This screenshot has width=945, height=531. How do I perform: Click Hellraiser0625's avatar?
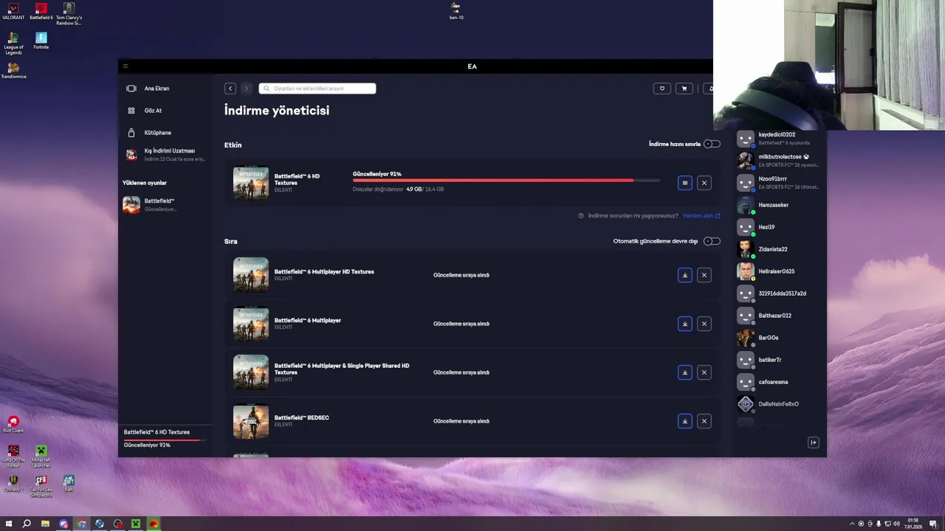(746, 271)
